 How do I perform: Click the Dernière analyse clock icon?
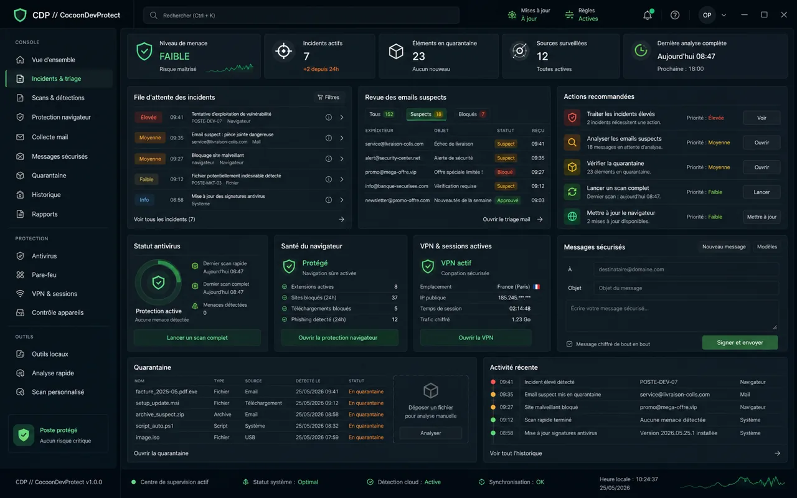click(640, 51)
